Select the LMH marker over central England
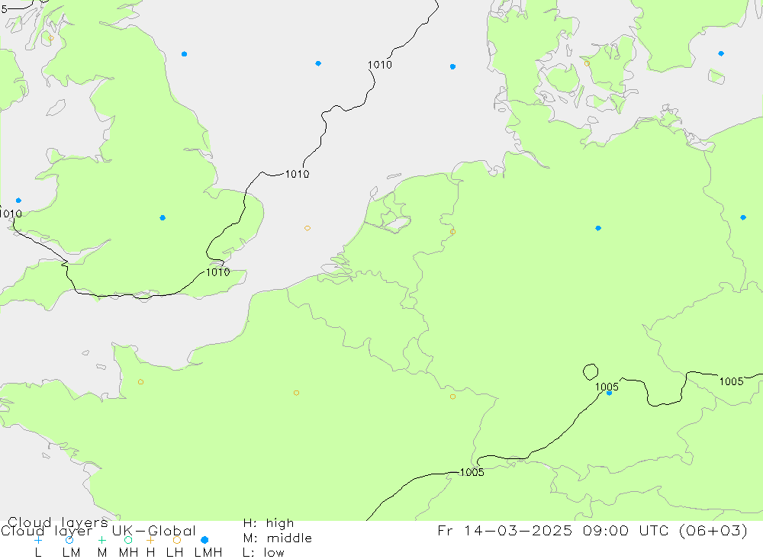Image resolution: width=763 pixels, height=559 pixels. [x=163, y=218]
